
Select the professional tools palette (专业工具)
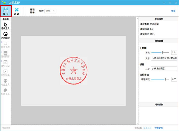click(5, 81)
